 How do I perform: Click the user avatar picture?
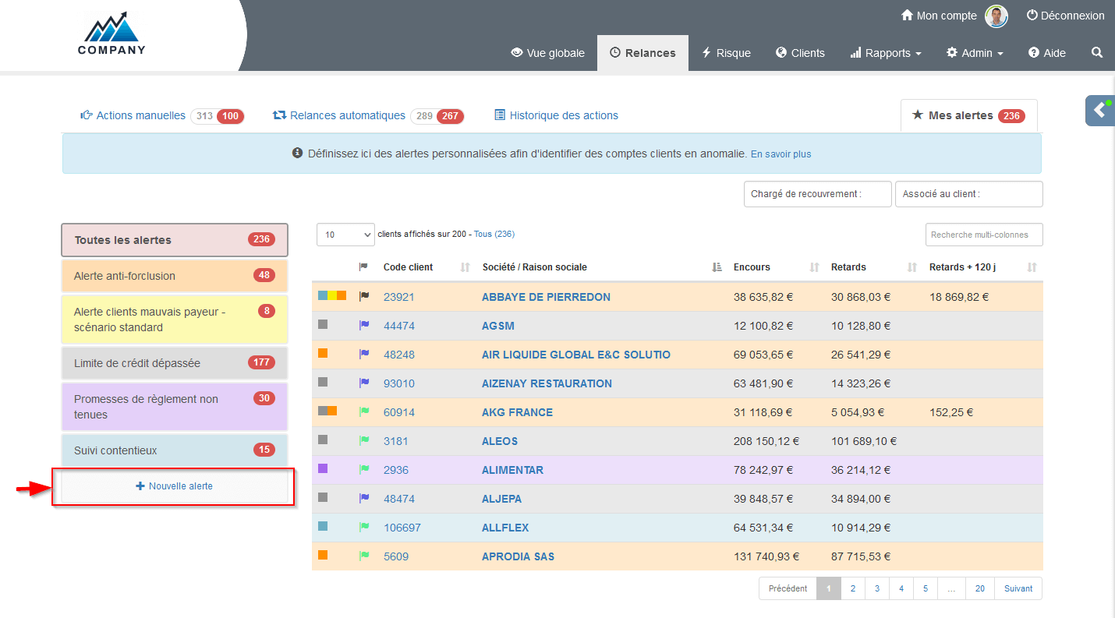pyautogui.click(x=996, y=16)
